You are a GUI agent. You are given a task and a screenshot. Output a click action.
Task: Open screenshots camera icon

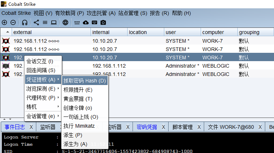[103, 22]
